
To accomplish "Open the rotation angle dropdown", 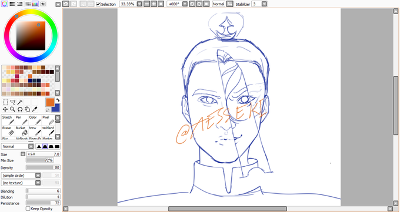I will pos(185,4).
